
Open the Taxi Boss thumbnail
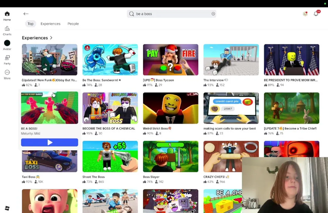49,161
